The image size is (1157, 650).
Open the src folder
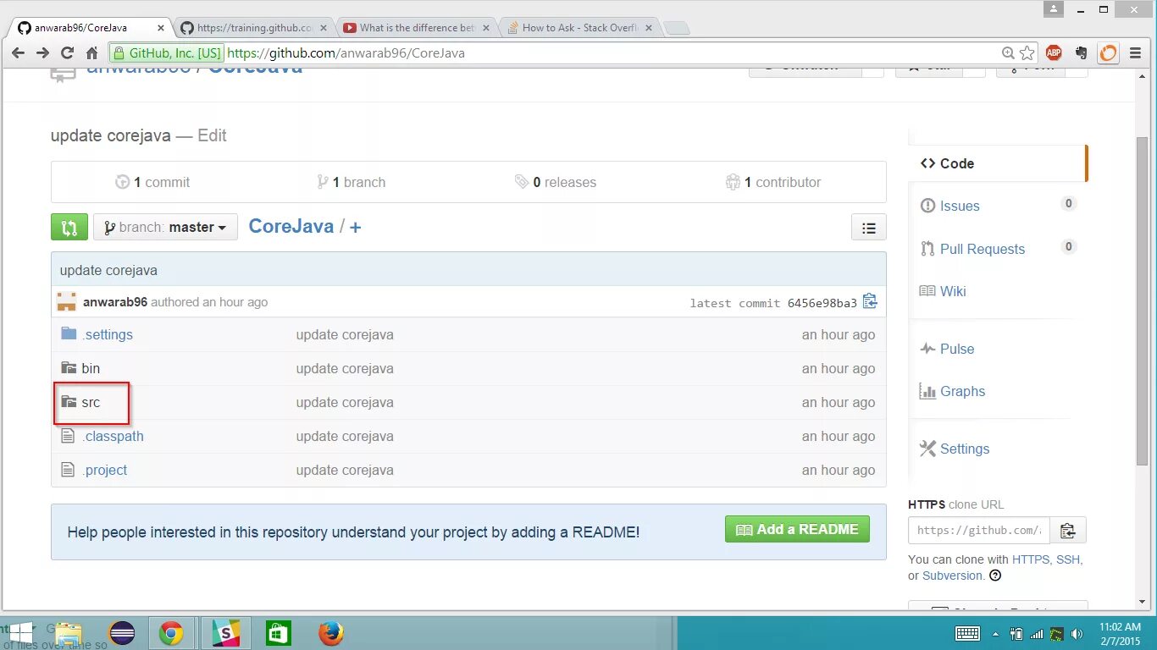tap(91, 402)
